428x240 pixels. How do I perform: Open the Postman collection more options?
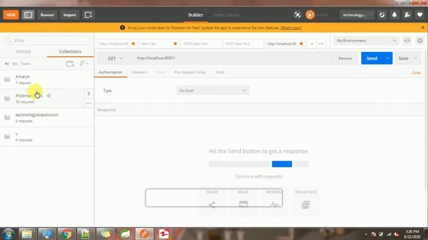pyautogui.click(x=89, y=103)
